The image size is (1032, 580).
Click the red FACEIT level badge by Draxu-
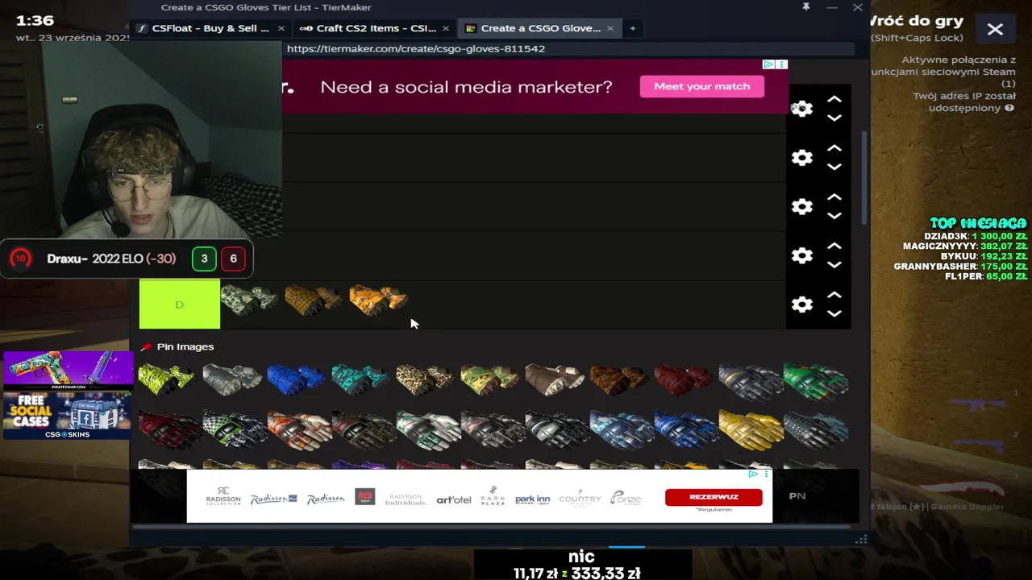20,259
